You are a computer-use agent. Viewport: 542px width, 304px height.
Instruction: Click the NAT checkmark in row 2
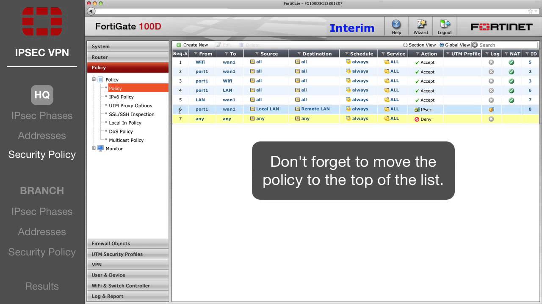pyautogui.click(x=512, y=72)
